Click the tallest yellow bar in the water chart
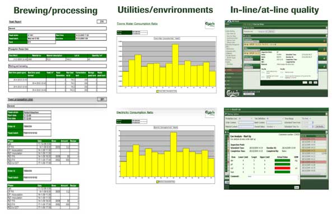This screenshot has height=215, width=336. pos(175,65)
